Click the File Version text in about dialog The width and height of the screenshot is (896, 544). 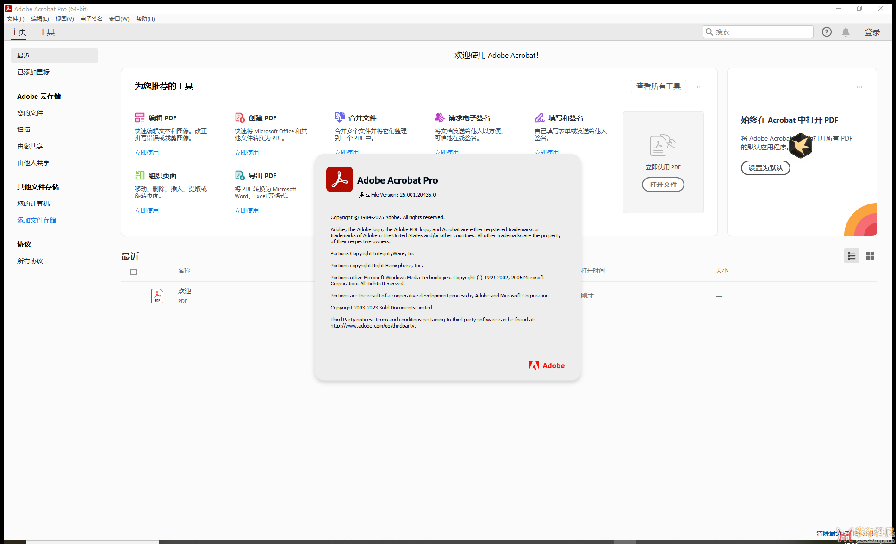click(398, 195)
